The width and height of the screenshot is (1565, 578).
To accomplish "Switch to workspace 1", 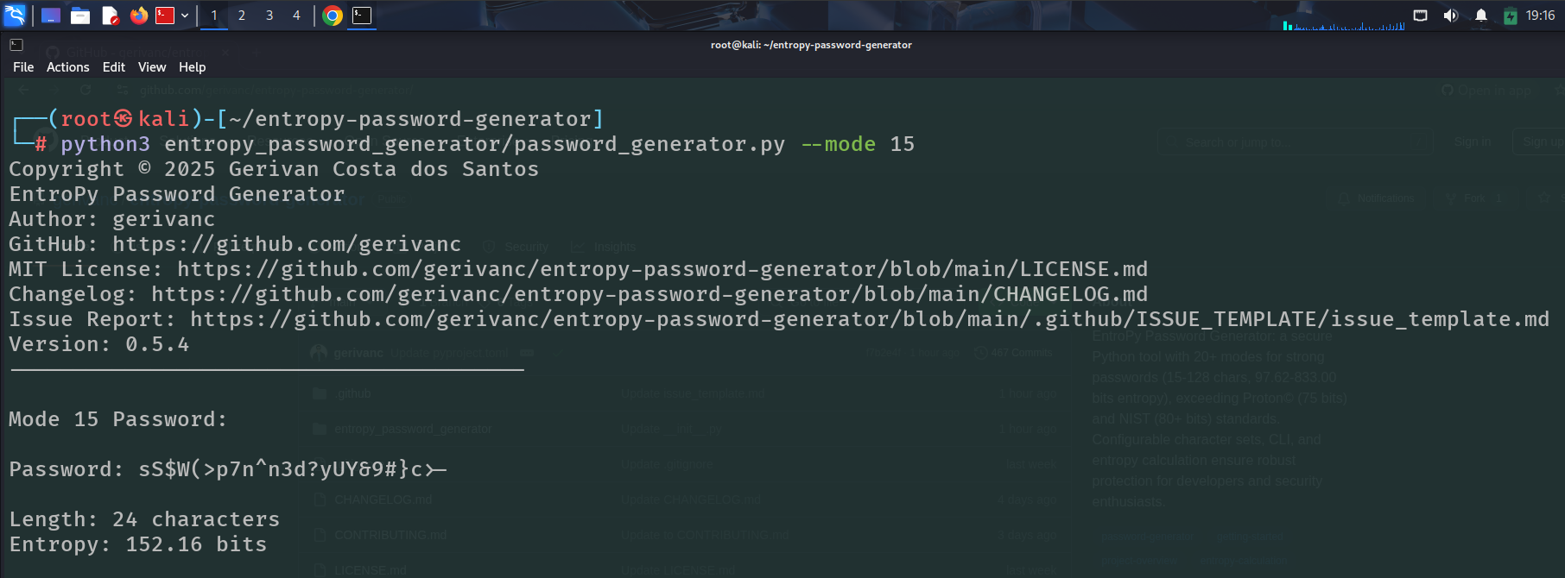I will click(214, 16).
